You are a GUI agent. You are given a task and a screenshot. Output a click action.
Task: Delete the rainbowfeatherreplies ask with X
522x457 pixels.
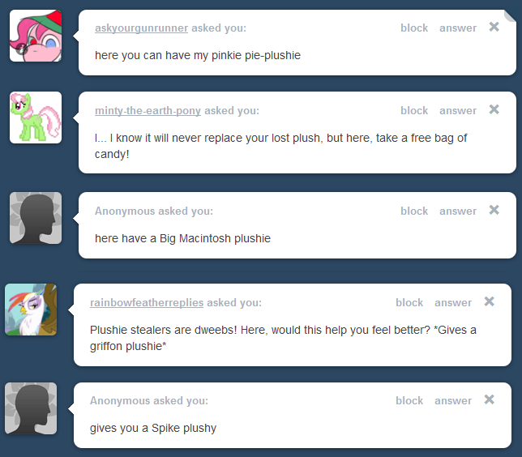489,301
